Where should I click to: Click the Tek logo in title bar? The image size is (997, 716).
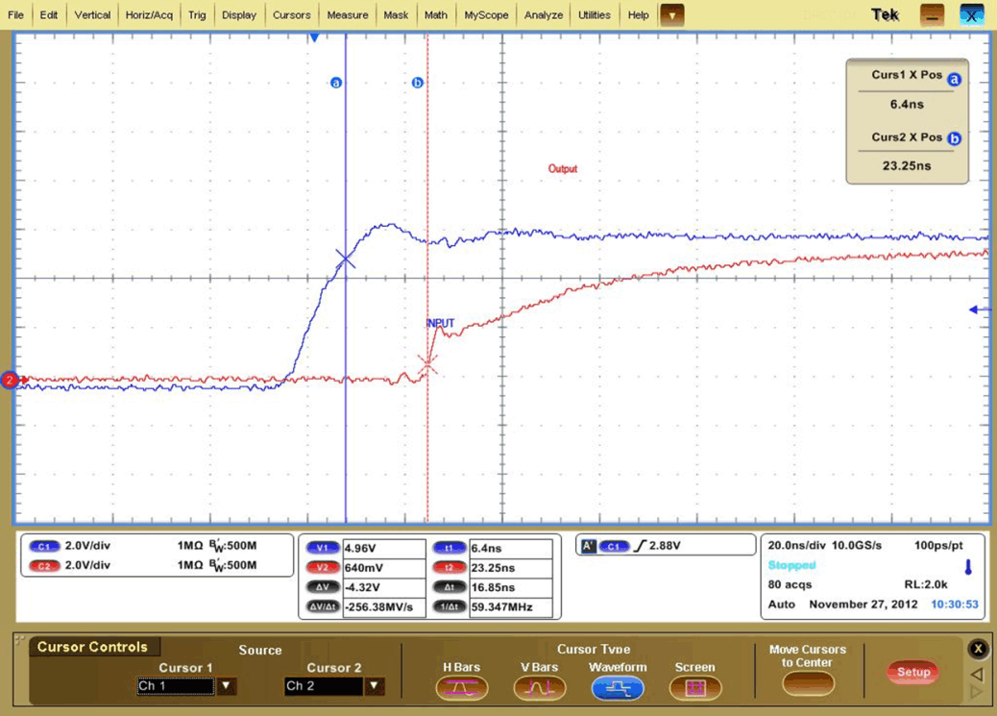(884, 14)
